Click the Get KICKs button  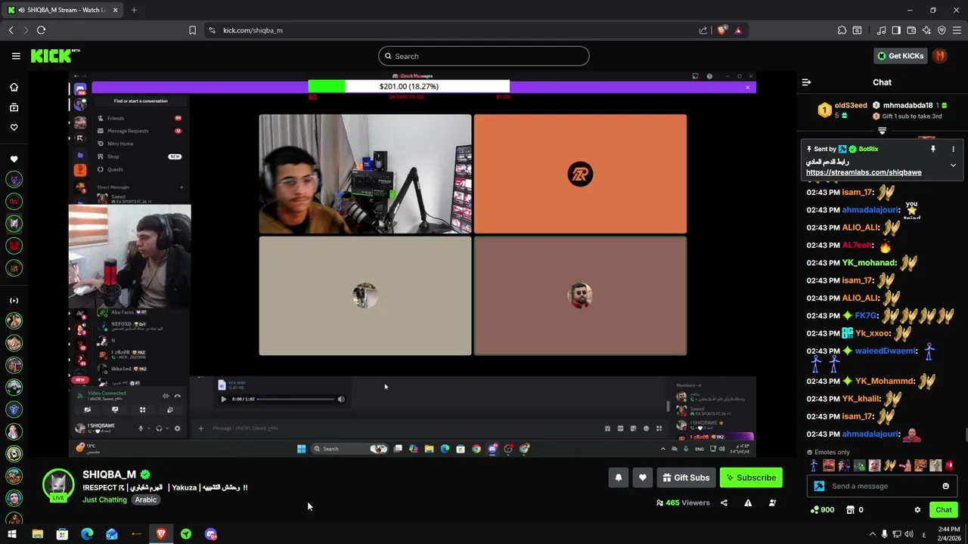[900, 56]
